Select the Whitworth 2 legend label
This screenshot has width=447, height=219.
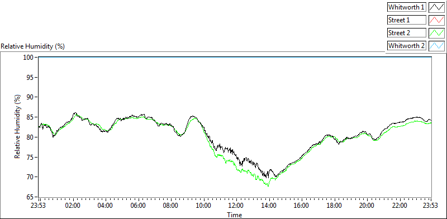(407, 46)
